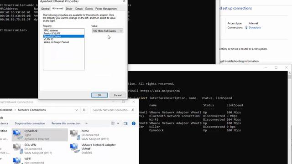Viewport: 292px width, 164px height.
Task: Select VLAN ID property
Action: click(64, 39)
